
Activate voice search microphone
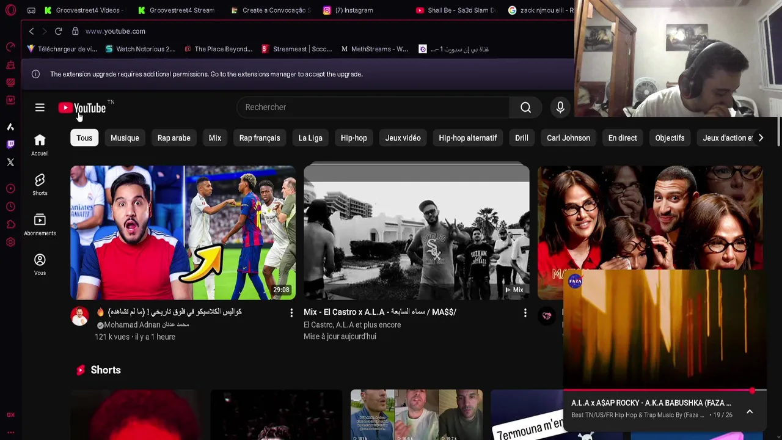tap(560, 108)
